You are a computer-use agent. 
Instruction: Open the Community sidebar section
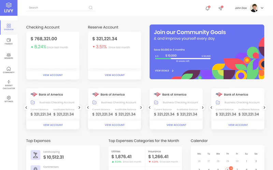click(9, 70)
